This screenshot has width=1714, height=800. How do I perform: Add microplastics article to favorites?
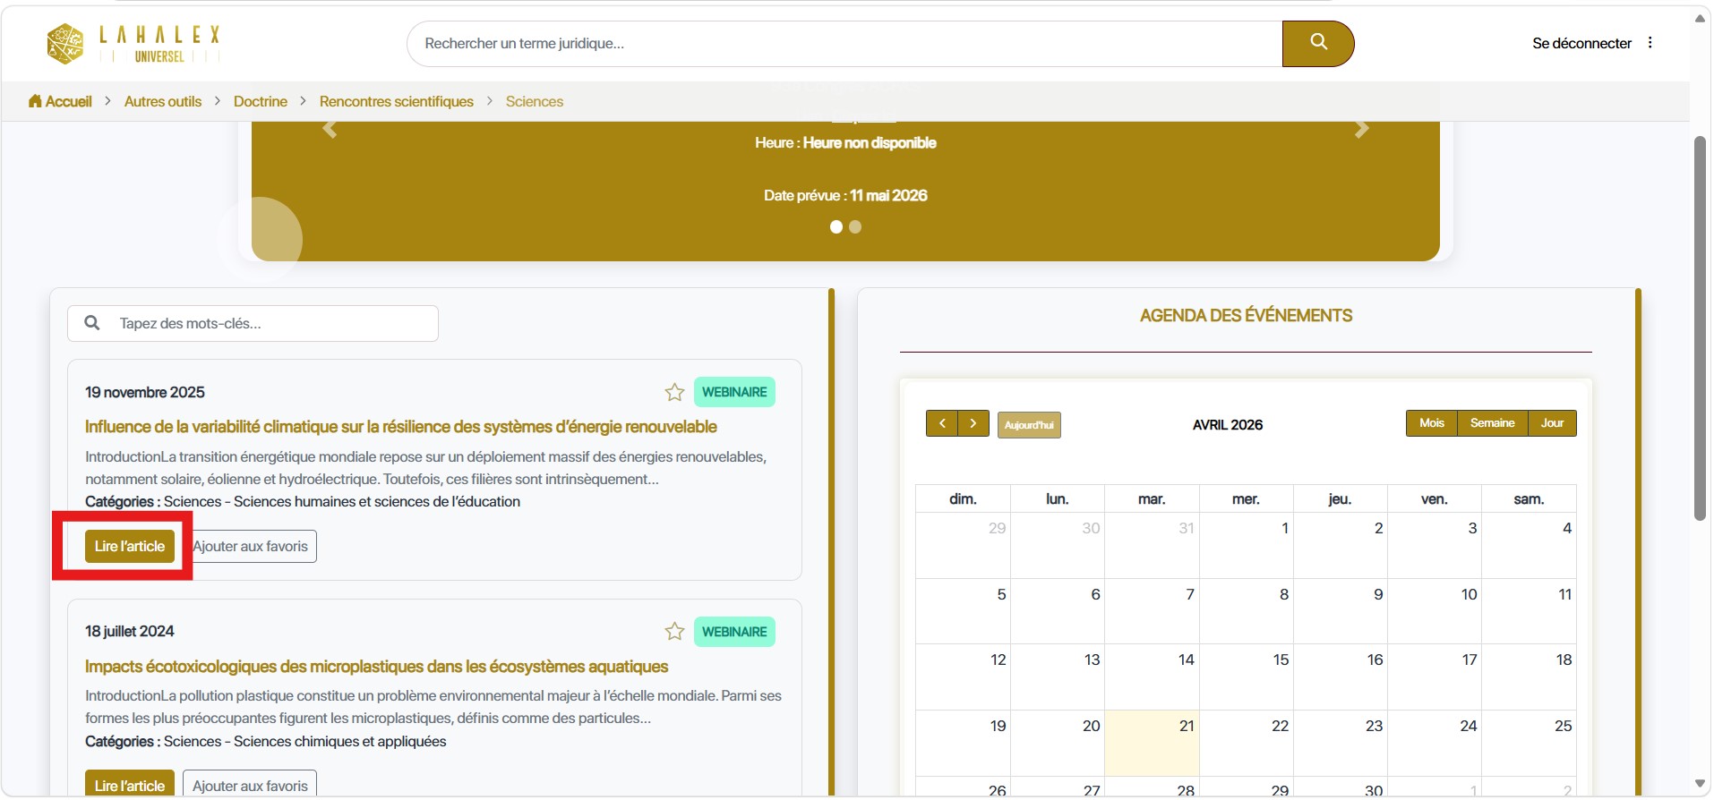click(x=251, y=785)
